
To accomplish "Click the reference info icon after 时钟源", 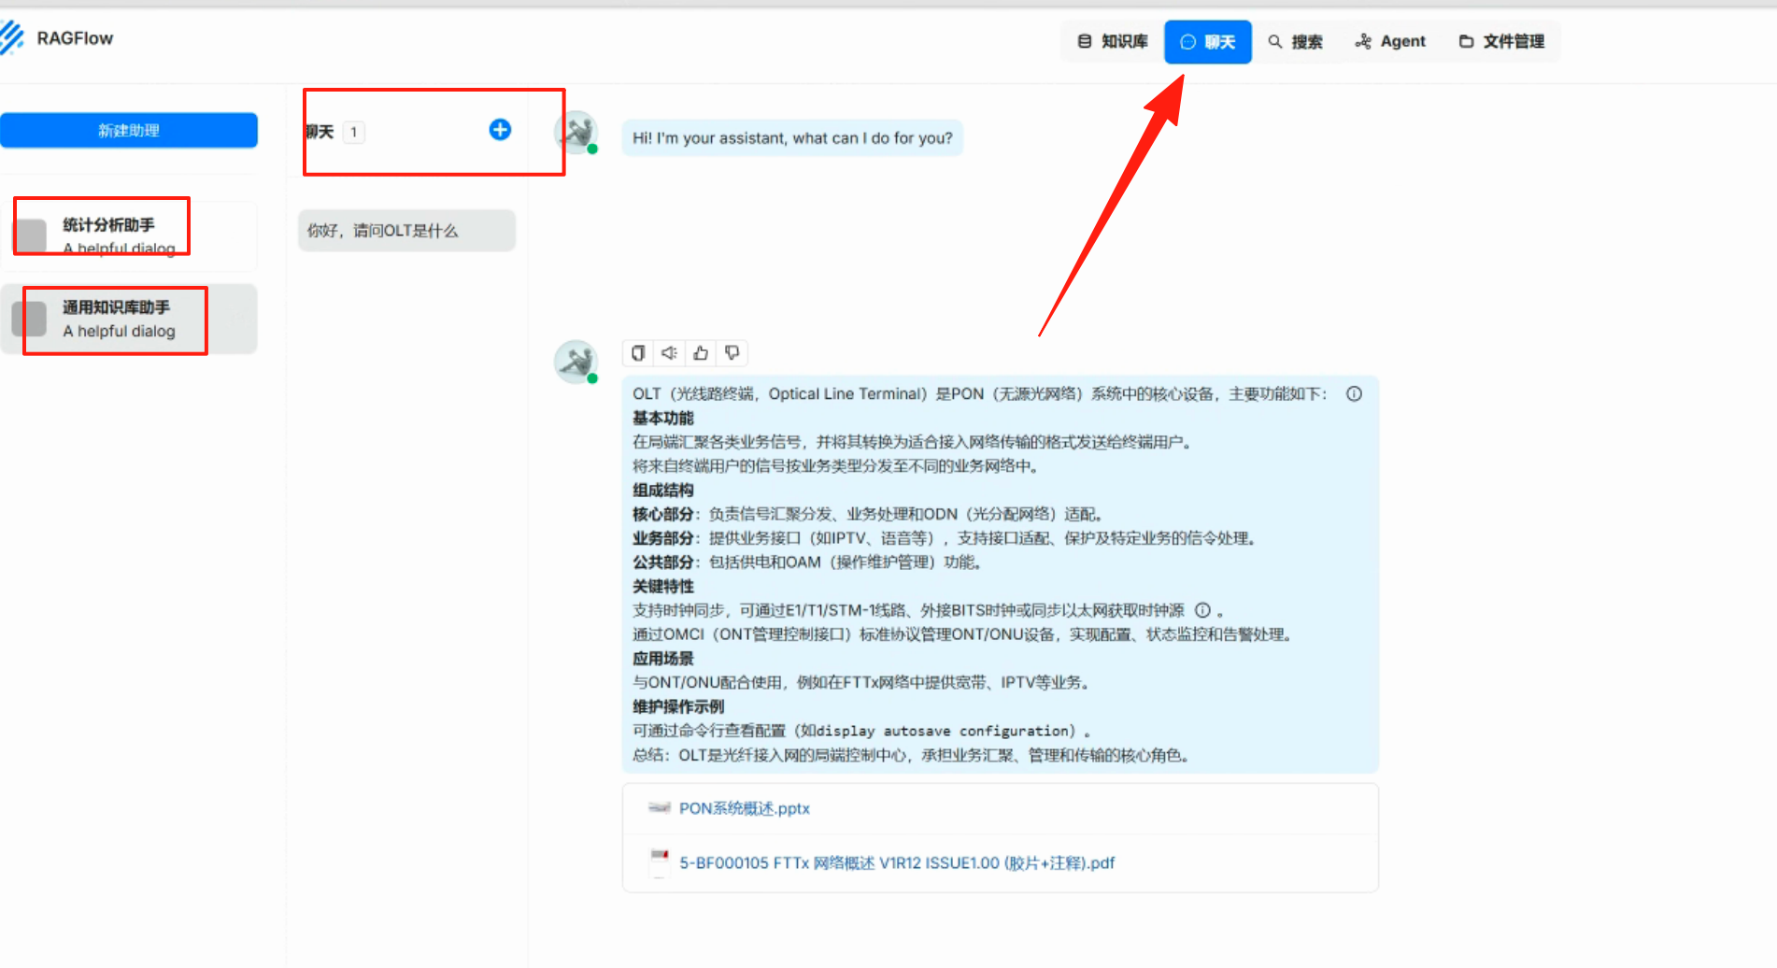I will click(x=1203, y=610).
